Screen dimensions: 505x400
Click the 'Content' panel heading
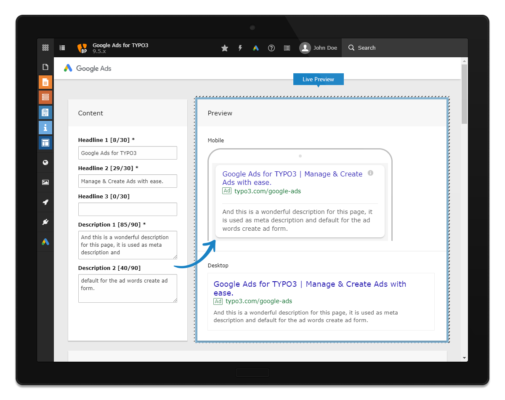tap(90, 113)
